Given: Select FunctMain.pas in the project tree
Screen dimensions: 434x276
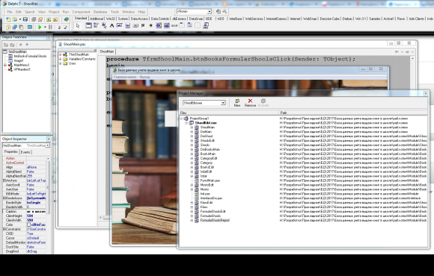Looking at the screenshot, I should [x=210, y=181].
